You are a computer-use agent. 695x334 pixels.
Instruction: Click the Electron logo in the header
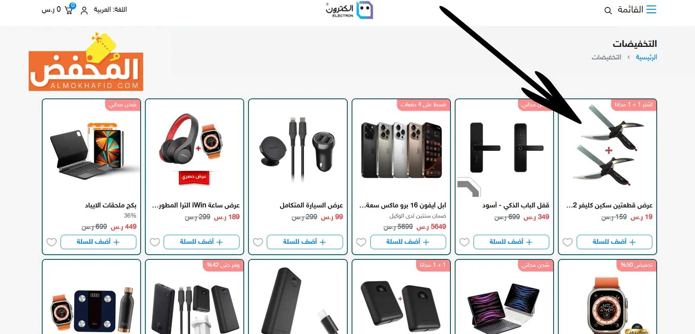point(349,10)
